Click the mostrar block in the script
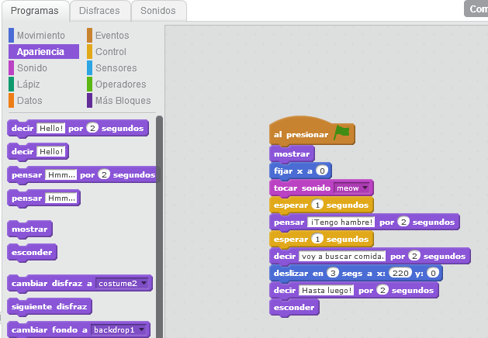The width and height of the screenshot is (488, 338). [292, 154]
